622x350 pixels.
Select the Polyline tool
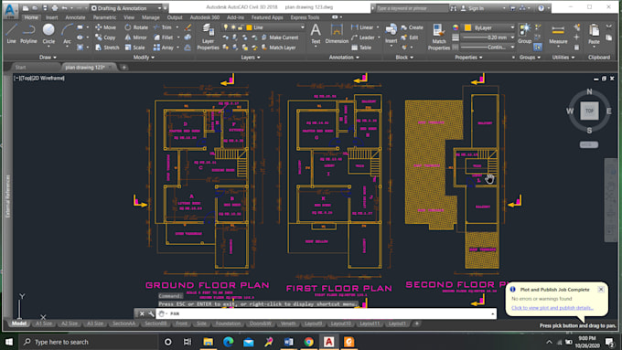click(28, 33)
